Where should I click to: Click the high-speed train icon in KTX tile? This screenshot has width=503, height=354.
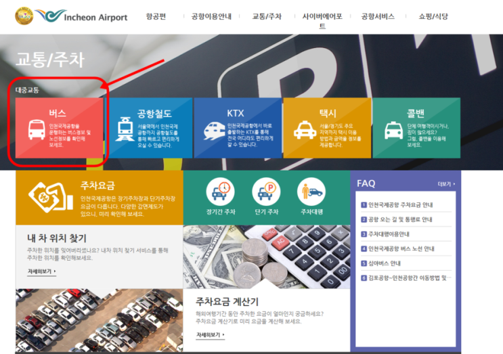tap(214, 131)
